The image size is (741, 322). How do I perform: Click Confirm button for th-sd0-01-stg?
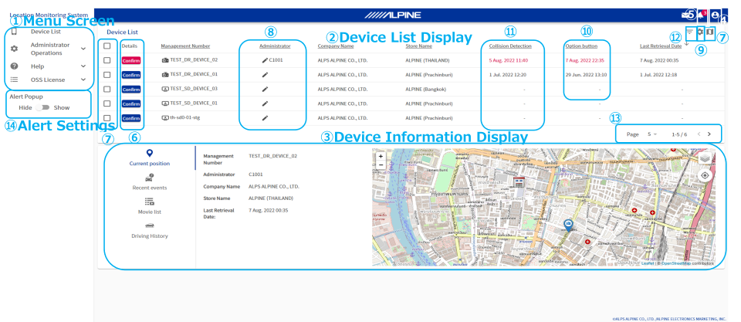(x=131, y=117)
